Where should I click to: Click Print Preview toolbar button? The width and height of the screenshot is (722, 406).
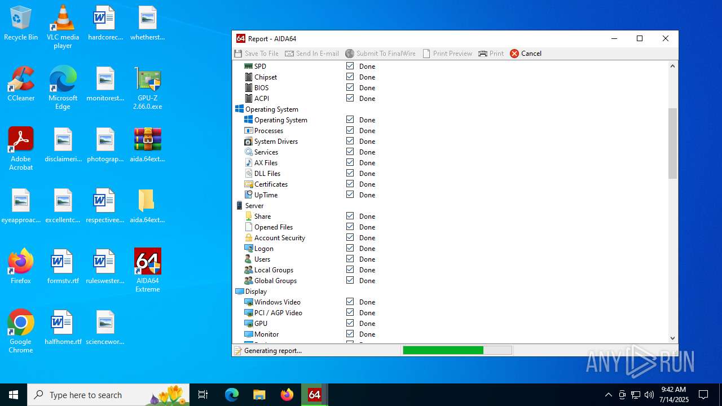(447, 54)
